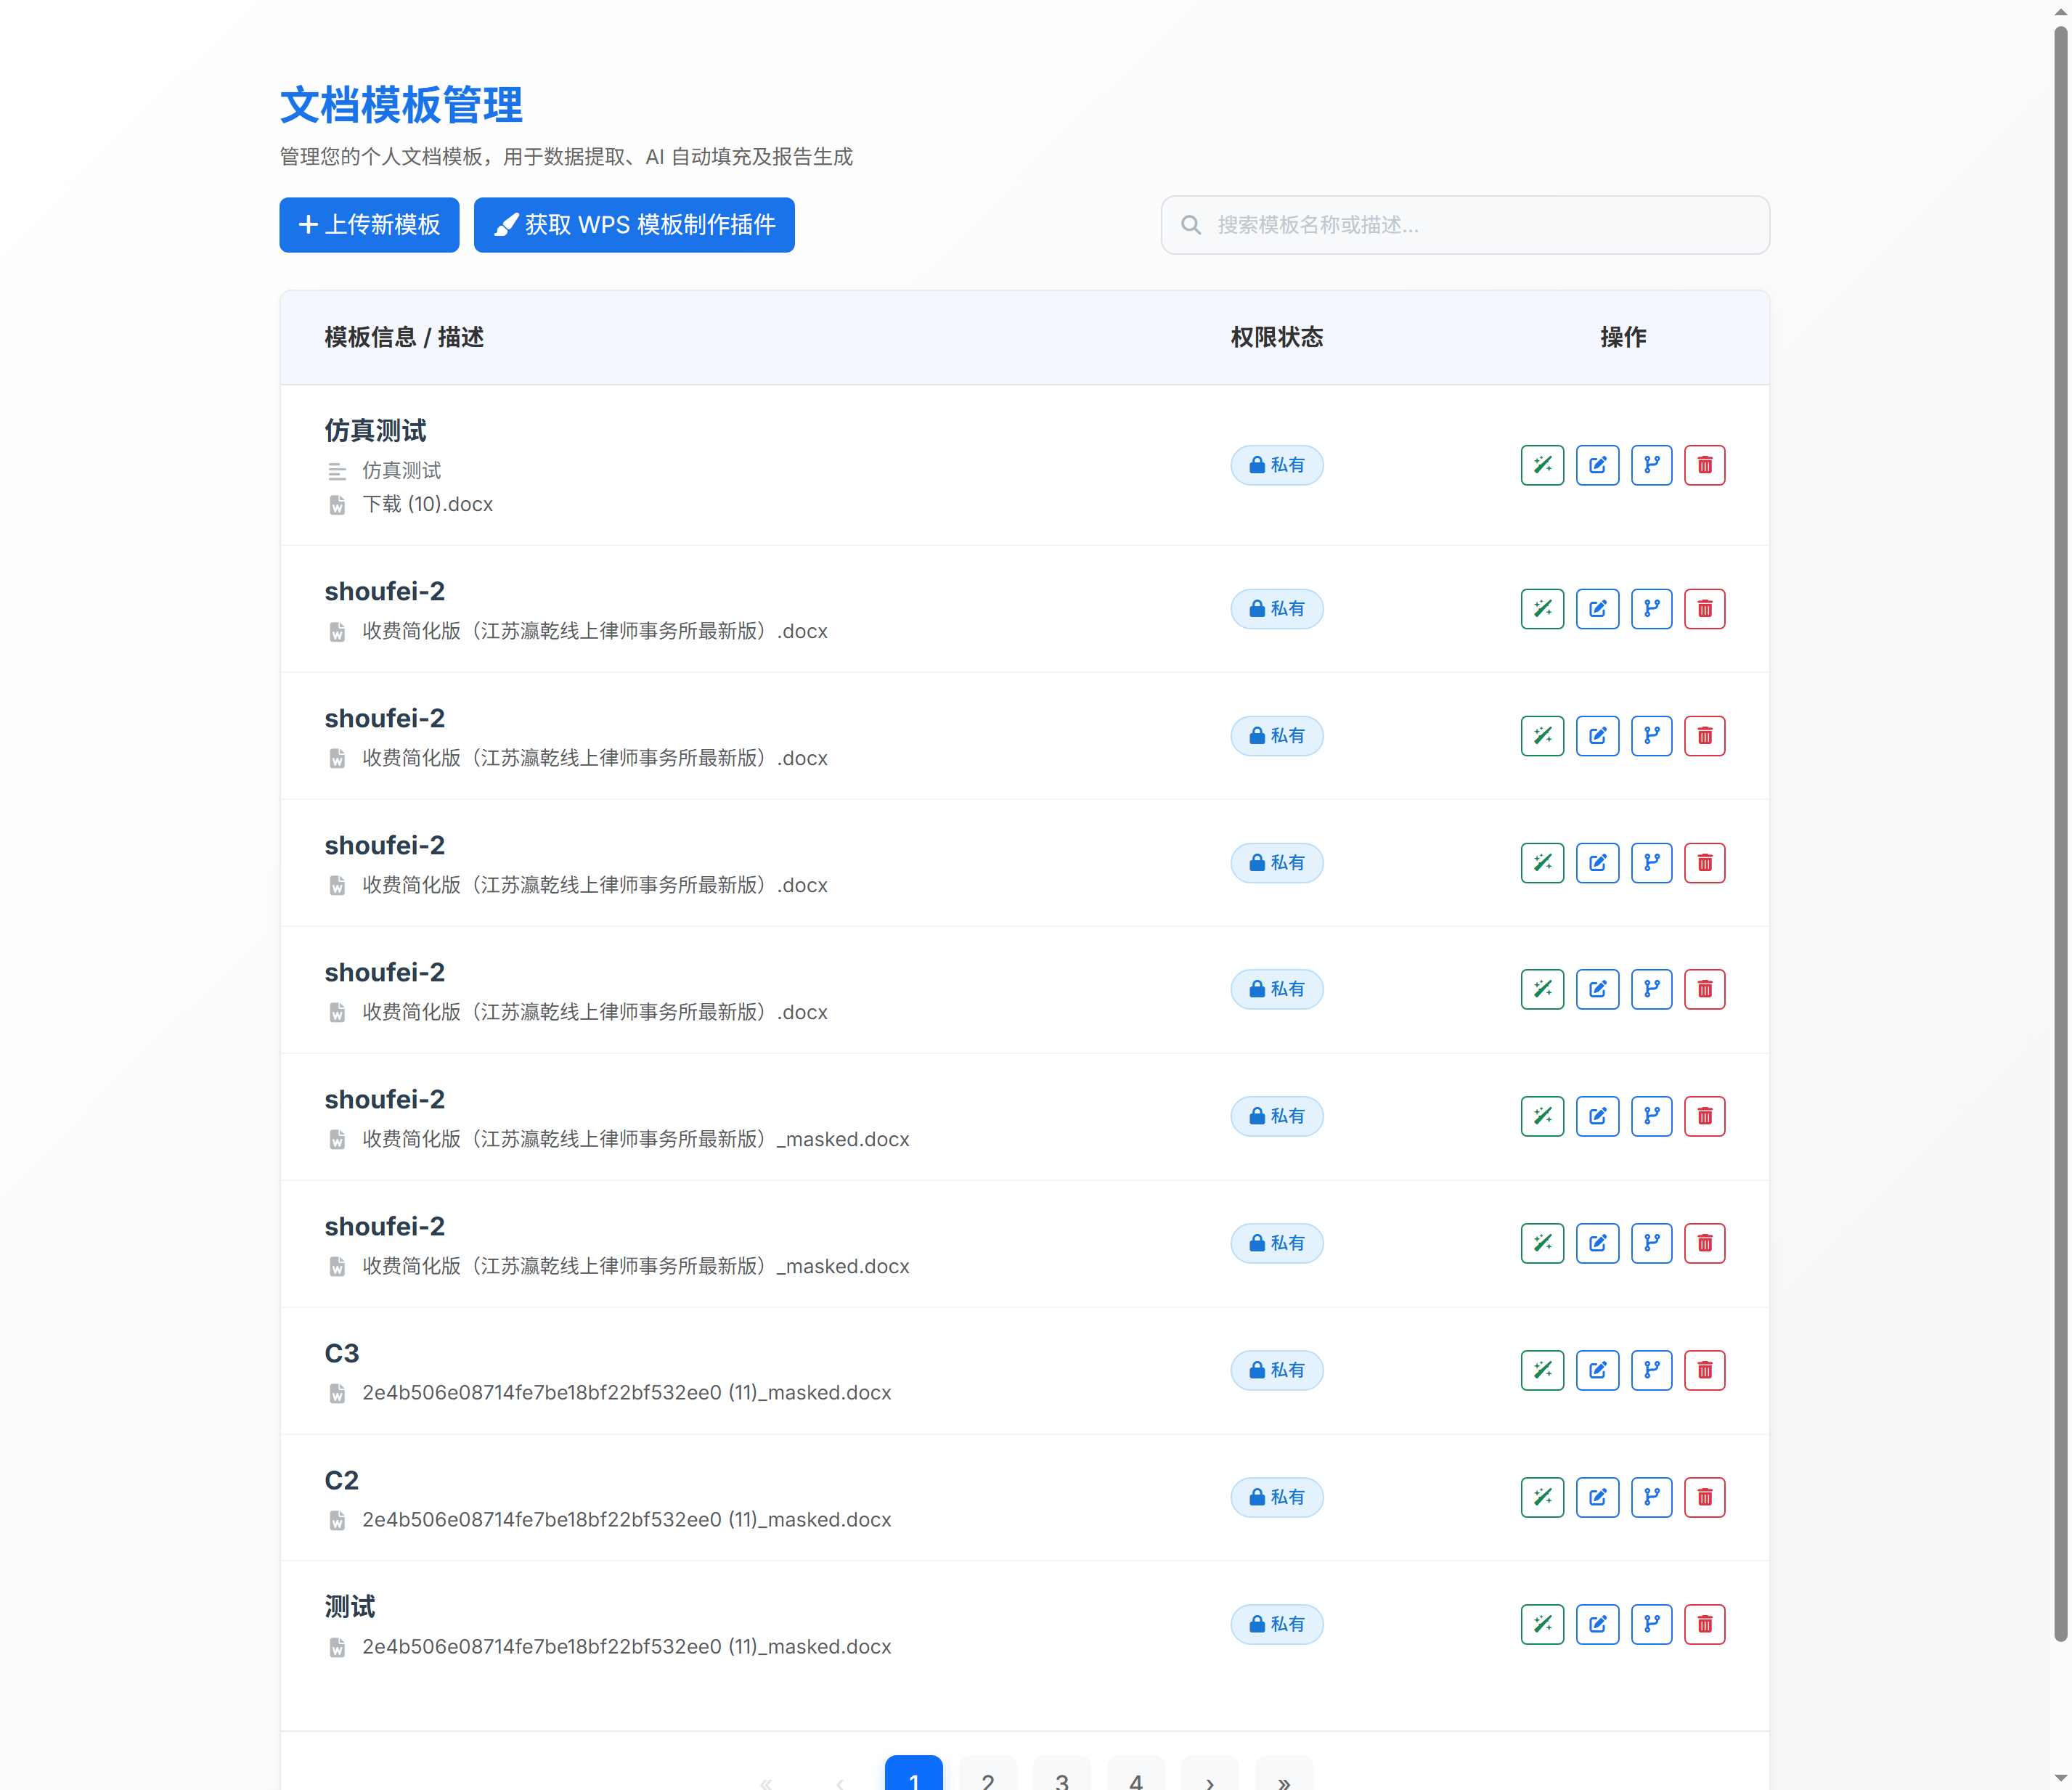Image resolution: width=2072 pixels, height=1790 pixels.
Task: Toggle the 私有 permission badge for 仿真测试
Action: tap(1277, 464)
